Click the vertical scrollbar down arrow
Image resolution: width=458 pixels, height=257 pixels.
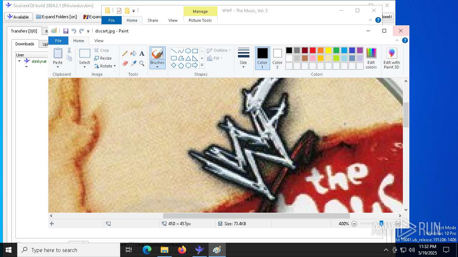[x=406, y=210]
